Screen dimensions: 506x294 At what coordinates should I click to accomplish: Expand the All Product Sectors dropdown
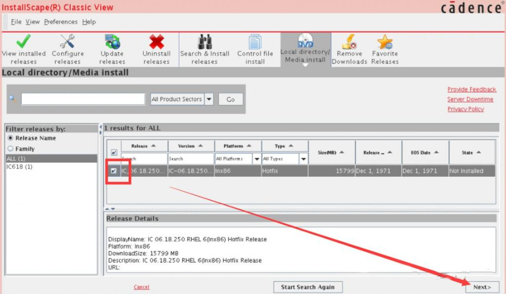click(x=209, y=99)
